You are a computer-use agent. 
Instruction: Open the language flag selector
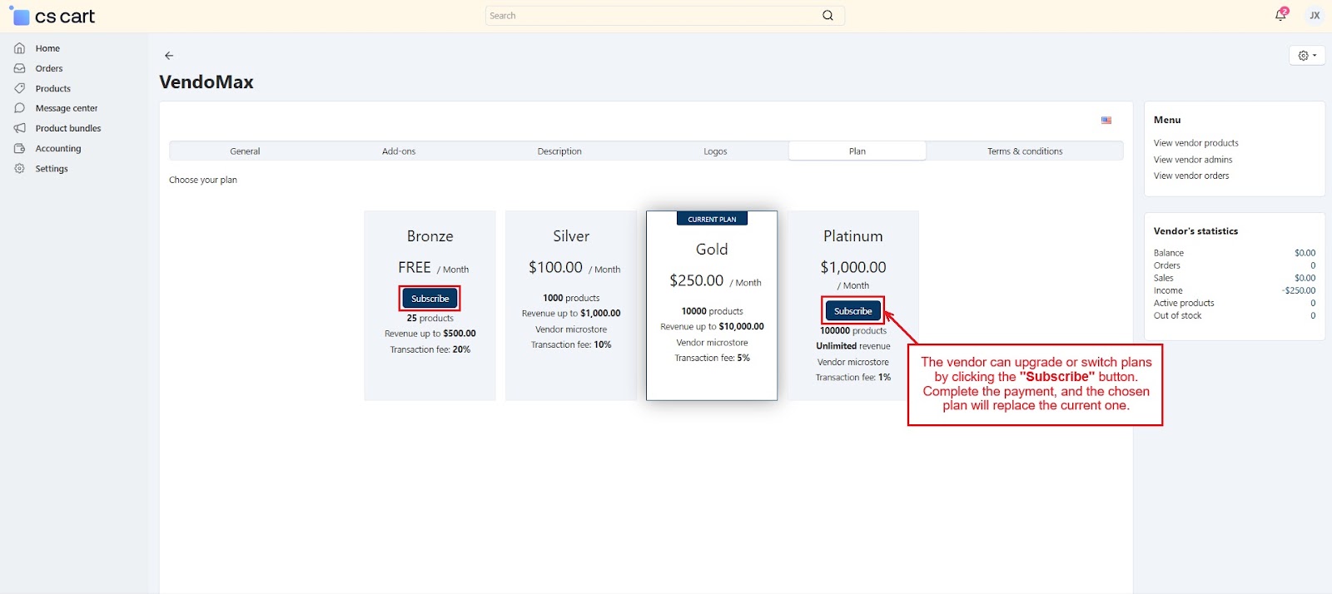point(1106,121)
